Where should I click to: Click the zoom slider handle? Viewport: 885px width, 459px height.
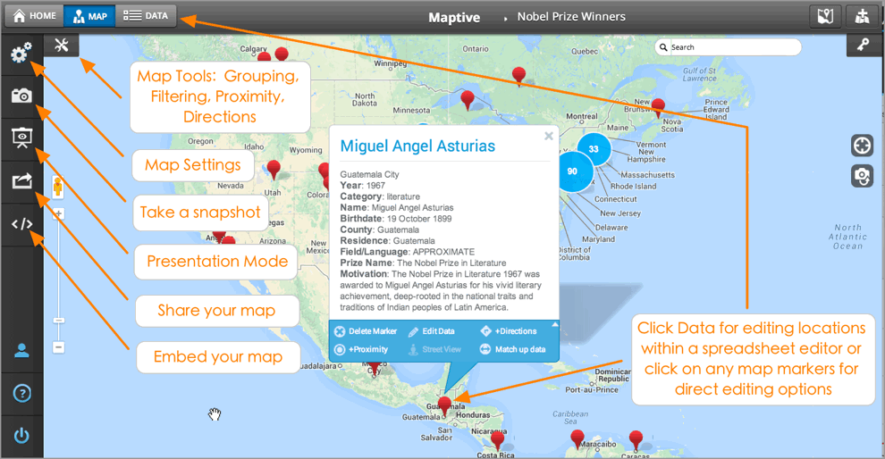pyautogui.click(x=58, y=321)
